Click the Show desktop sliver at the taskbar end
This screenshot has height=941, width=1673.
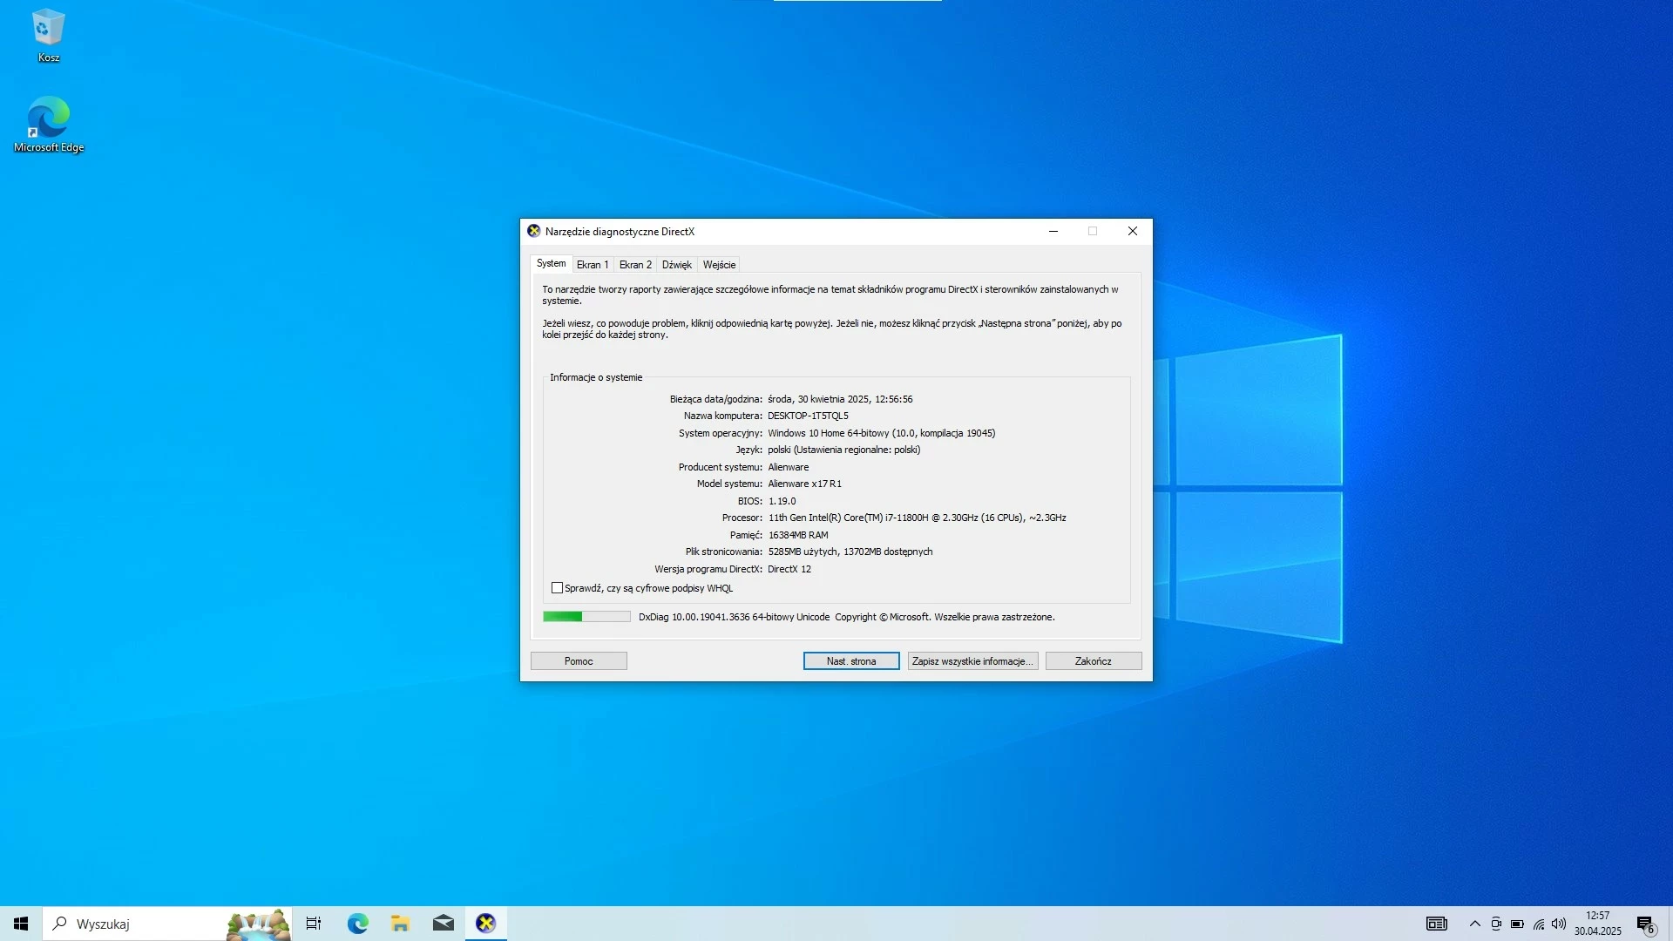coord(1670,924)
